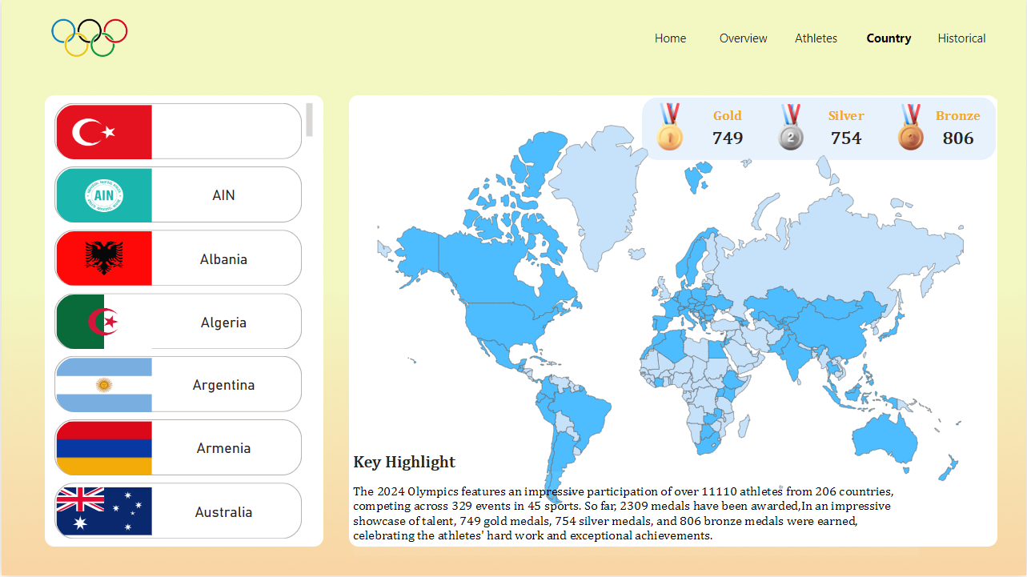Select the Australia flag image
The height and width of the screenshot is (577, 1027).
pos(104,511)
